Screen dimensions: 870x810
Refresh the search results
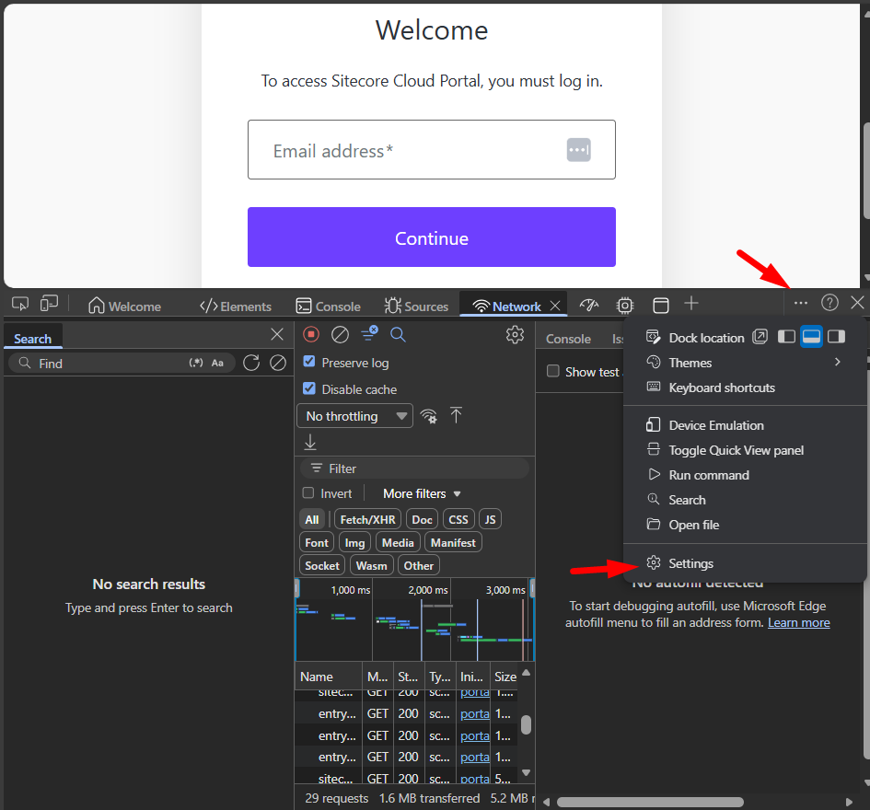coord(251,364)
